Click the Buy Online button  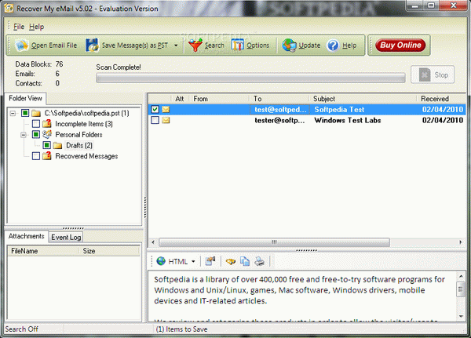point(400,45)
